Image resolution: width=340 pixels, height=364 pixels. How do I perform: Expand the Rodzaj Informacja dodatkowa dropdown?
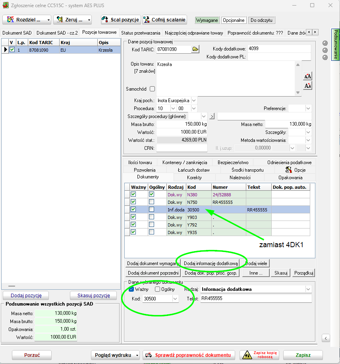pyautogui.click(x=308, y=289)
